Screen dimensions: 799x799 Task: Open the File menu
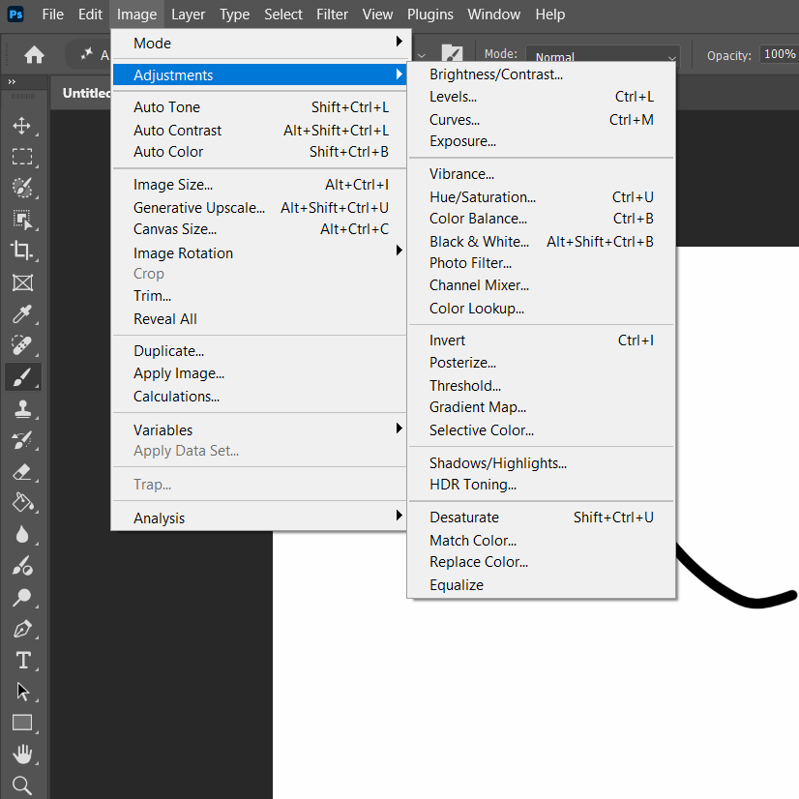(53, 15)
